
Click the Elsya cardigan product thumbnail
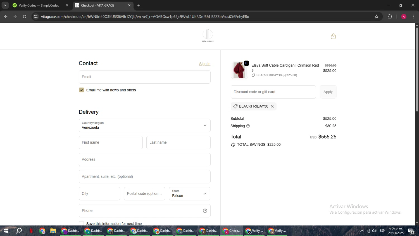tap(239, 70)
